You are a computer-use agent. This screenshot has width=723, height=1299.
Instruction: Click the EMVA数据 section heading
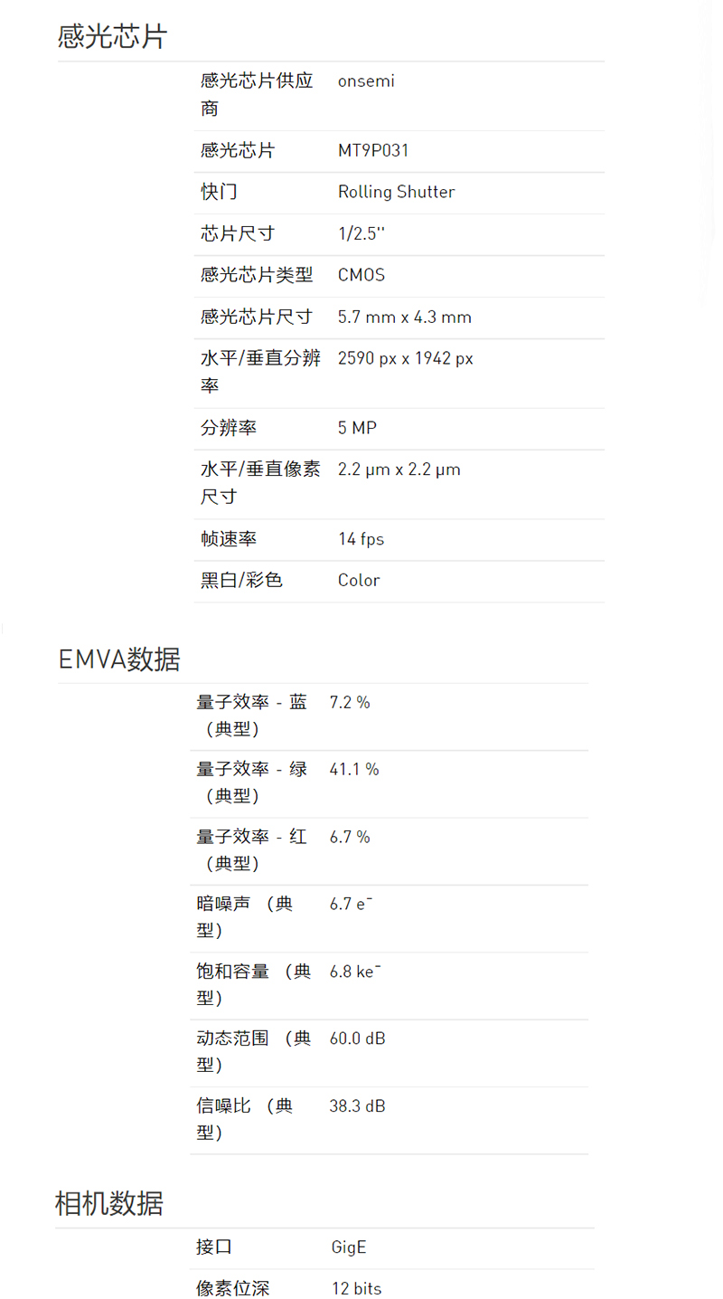point(119,659)
